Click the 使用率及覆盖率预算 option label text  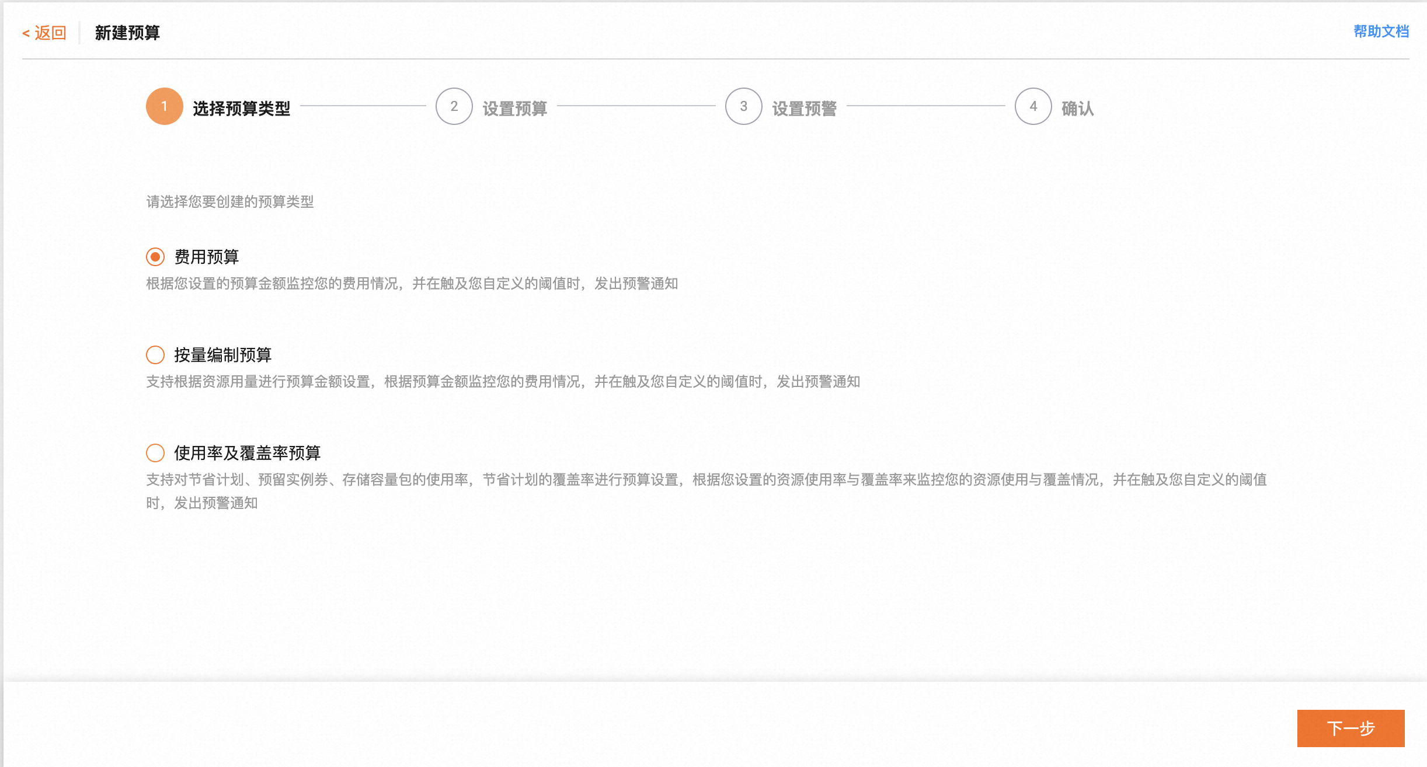[x=247, y=453]
